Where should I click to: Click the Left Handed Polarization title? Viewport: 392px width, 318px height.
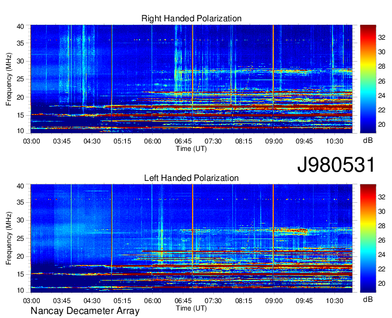tap(191, 178)
